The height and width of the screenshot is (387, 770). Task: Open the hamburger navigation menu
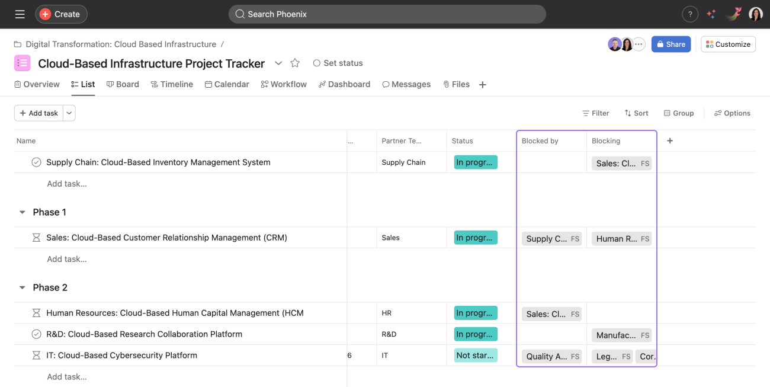click(x=20, y=14)
